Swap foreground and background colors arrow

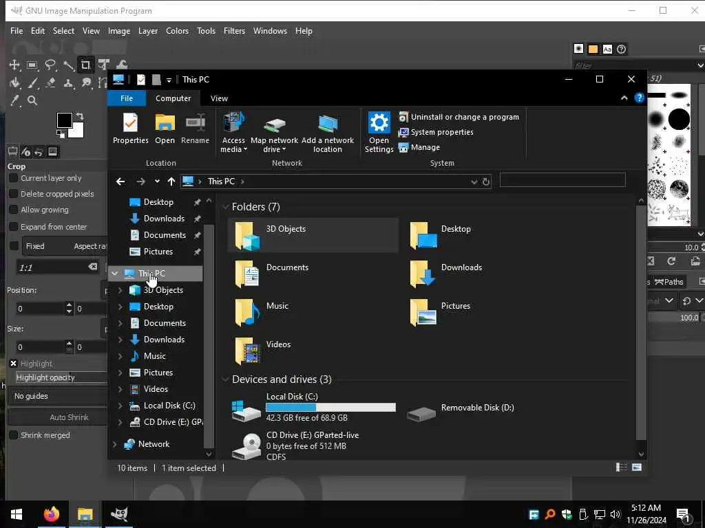point(80,115)
